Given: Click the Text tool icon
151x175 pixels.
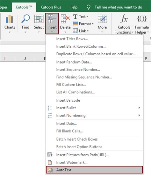Looking at the screenshot, I should (x=75, y=17).
